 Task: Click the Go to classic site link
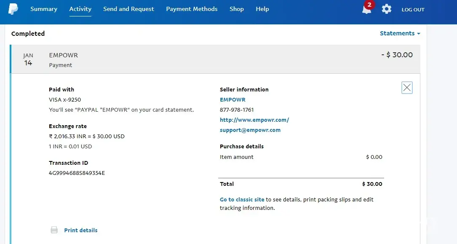tap(242, 200)
